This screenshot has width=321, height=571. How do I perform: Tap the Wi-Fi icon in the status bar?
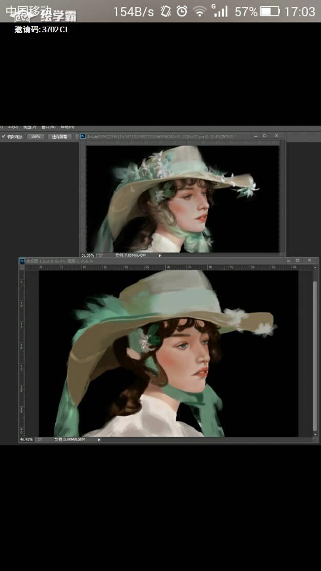200,12
